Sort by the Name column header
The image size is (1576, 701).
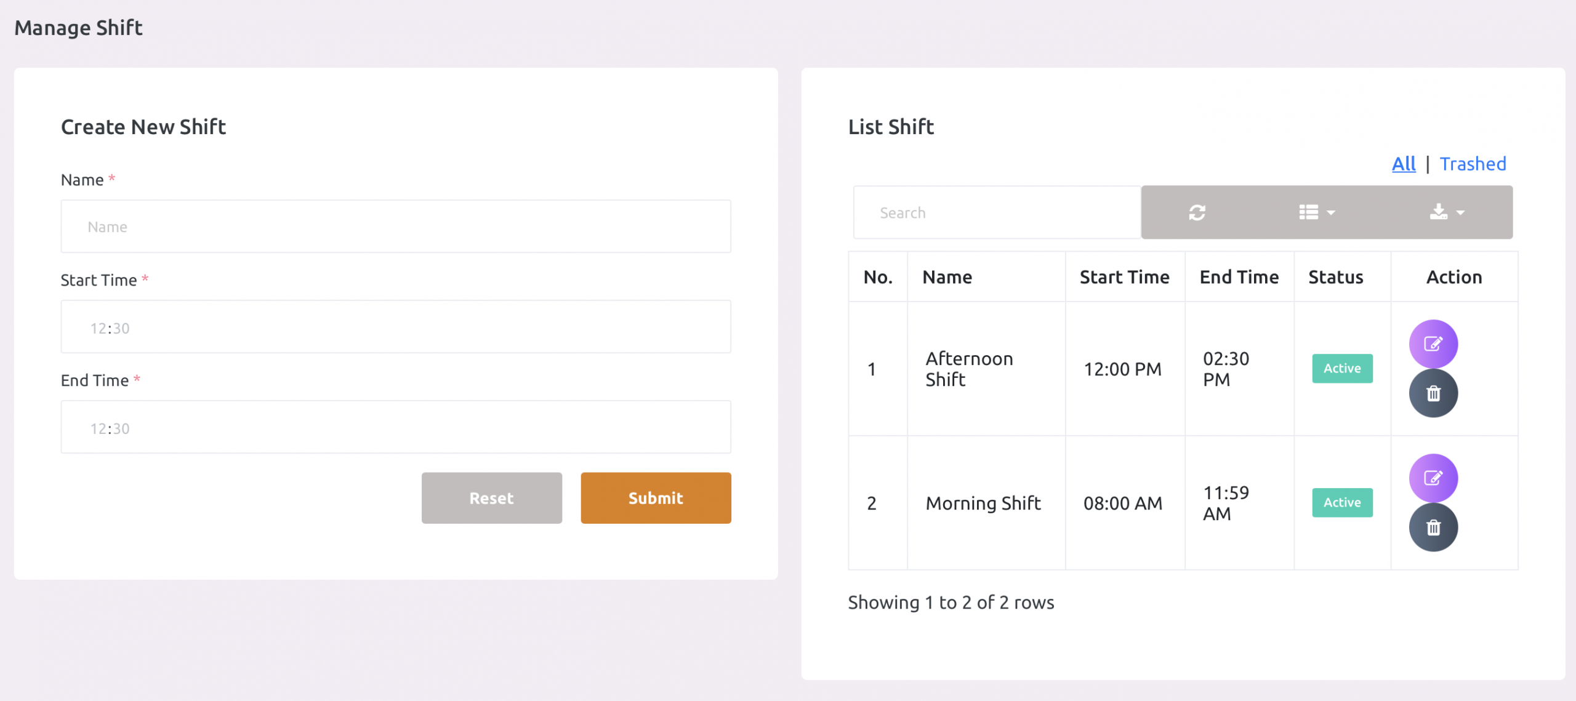(x=947, y=277)
